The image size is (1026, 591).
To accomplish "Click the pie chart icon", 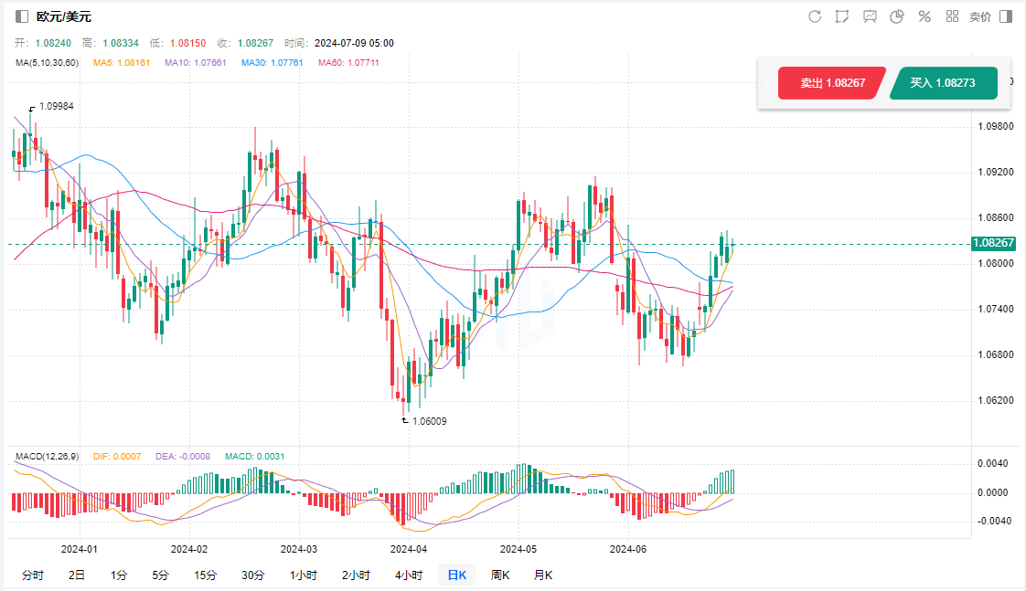I will (897, 16).
